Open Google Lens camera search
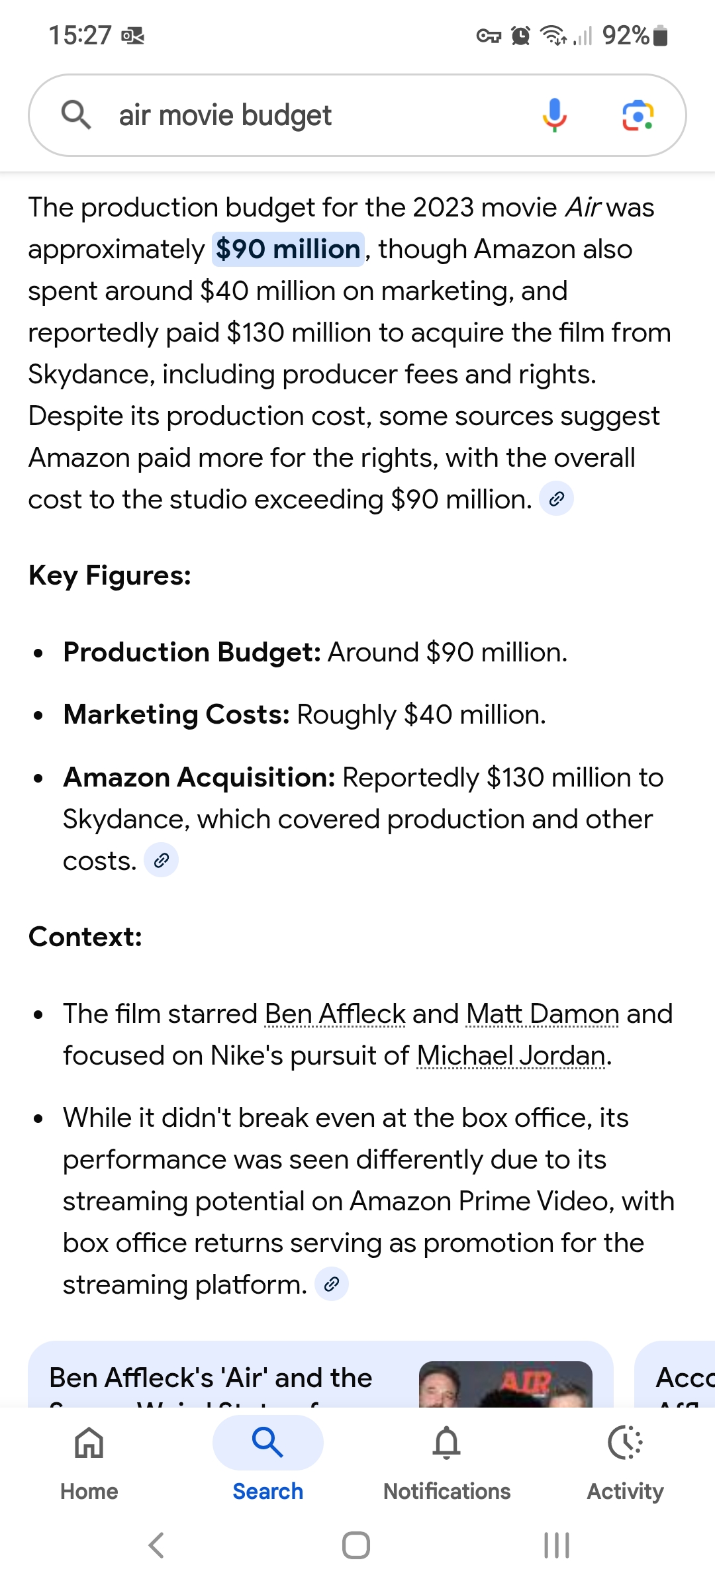The width and height of the screenshot is (715, 1589). tap(638, 115)
